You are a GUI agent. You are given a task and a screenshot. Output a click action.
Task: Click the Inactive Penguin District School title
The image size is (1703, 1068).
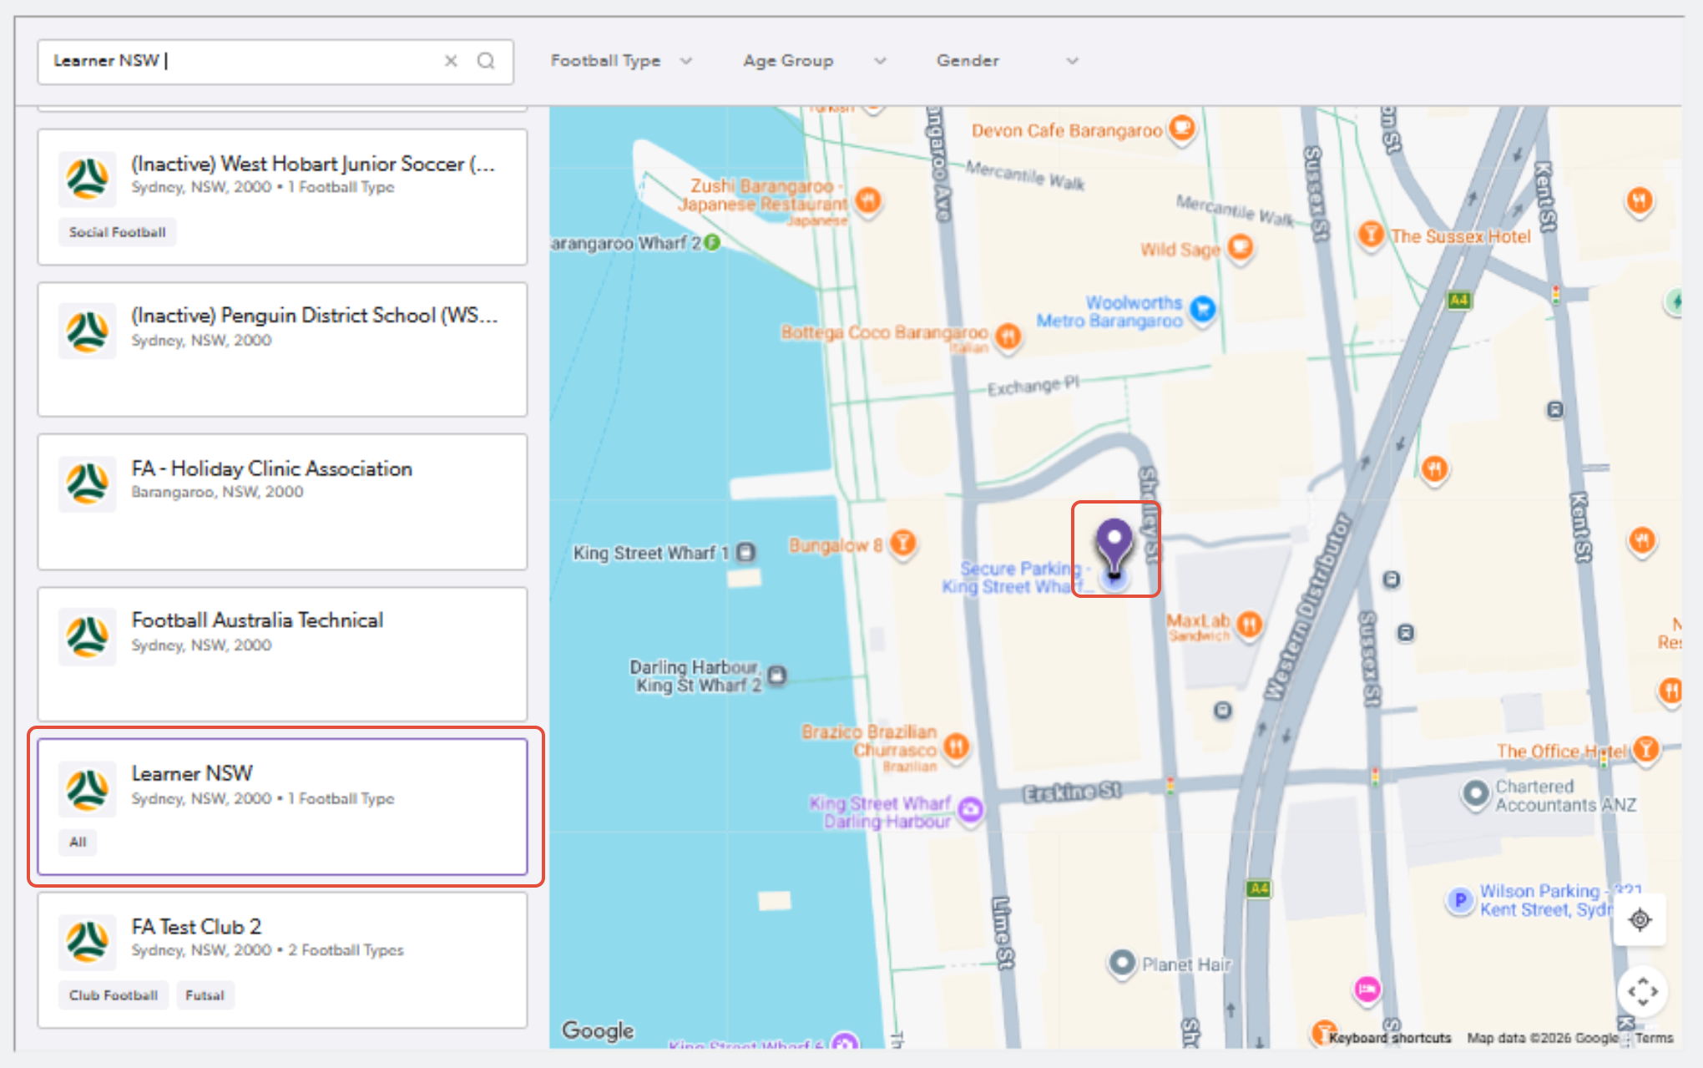click(315, 316)
